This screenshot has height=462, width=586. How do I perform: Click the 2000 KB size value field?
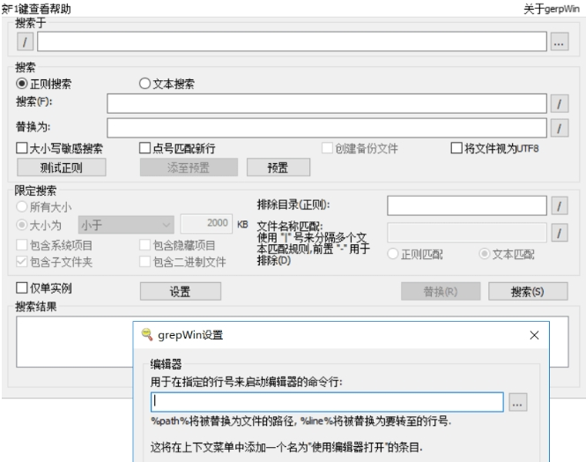pos(206,224)
